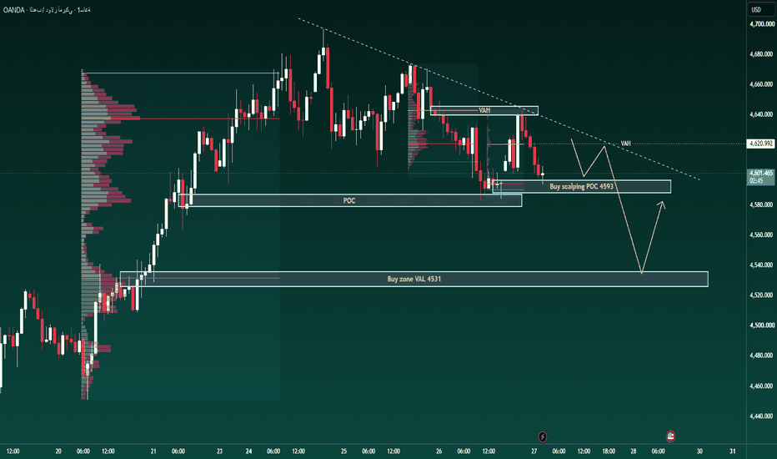Click the lightning bolt event icon

click(x=543, y=436)
